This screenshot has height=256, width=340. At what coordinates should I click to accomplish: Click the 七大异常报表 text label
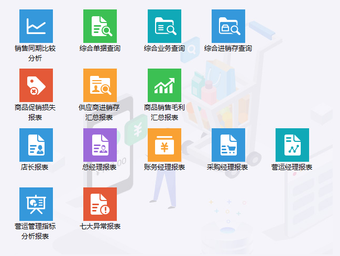pos(100,227)
